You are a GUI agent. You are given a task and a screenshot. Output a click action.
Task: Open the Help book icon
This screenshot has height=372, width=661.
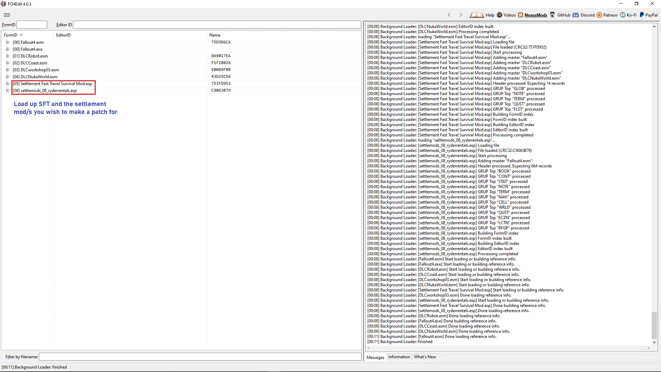point(476,15)
